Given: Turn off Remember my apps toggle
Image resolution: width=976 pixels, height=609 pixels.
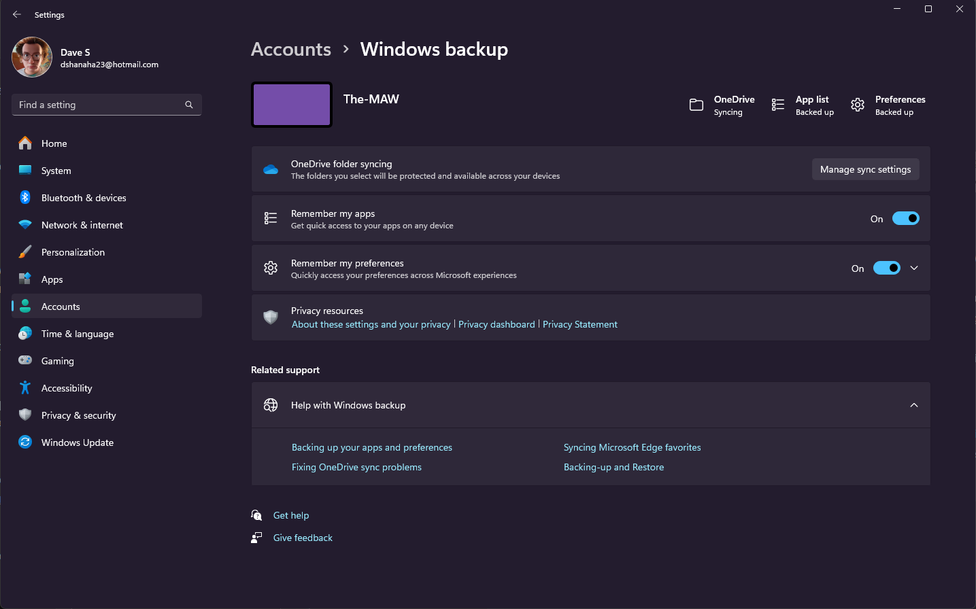Looking at the screenshot, I should point(905,218).
